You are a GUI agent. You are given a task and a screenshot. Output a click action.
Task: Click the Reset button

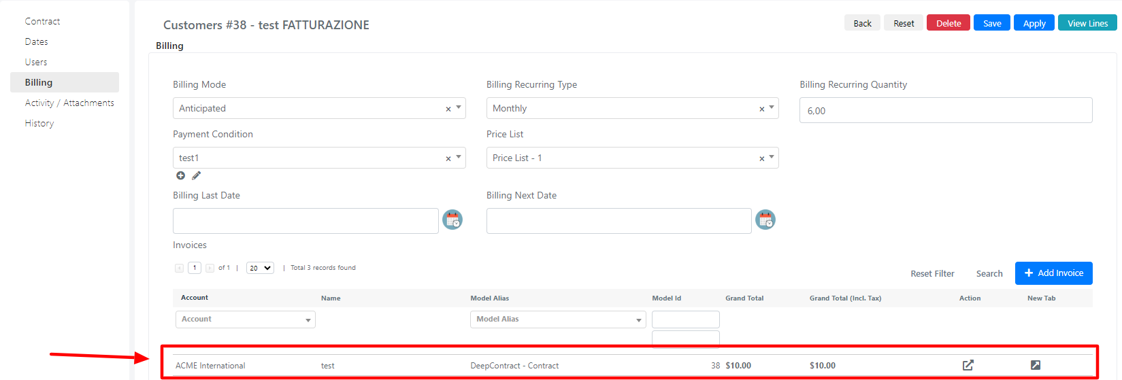904,23
